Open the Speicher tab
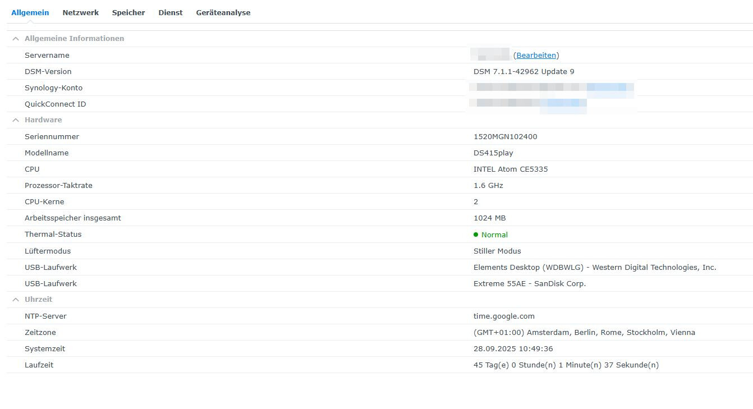The image size is (753, 409). (x=128, y=12)
